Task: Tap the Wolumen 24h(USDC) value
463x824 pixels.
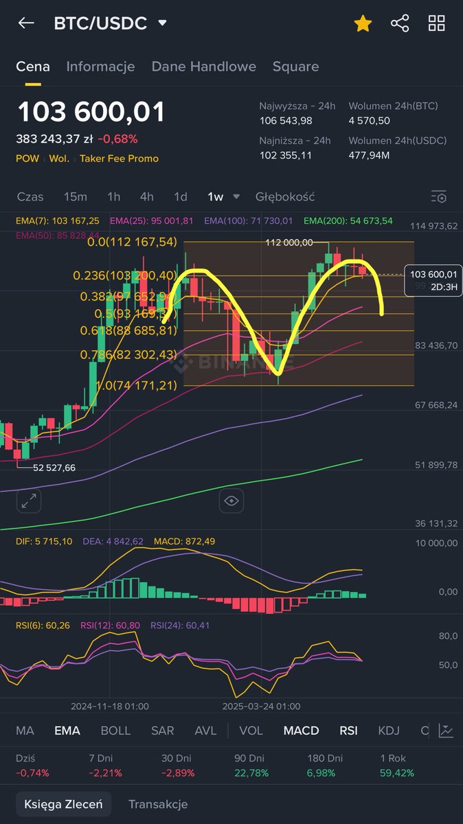Action: click(370, 155)
